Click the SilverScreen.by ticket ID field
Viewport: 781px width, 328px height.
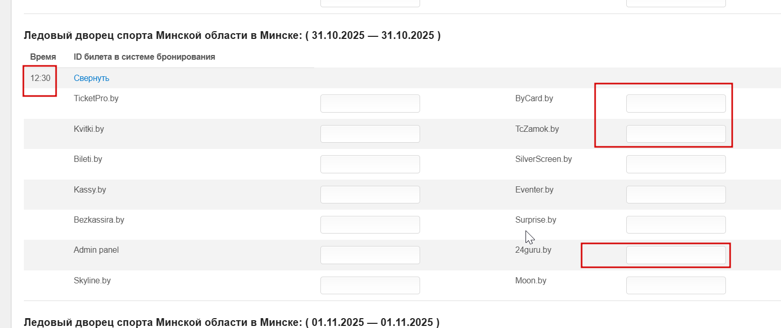pyautogui.click(x=676, y=165)
